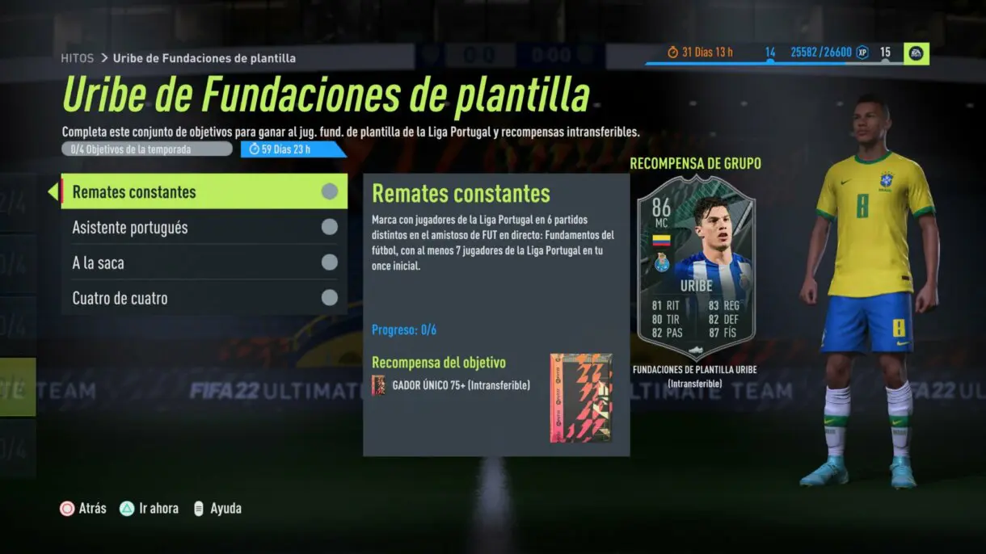Click the yellow-green arrow beside Remates constantes
The image size is (986, 554).
53,191
